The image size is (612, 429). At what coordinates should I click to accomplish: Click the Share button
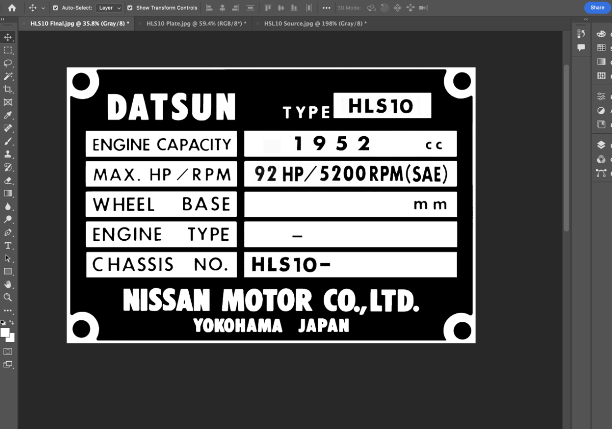[x=597, y=8]
